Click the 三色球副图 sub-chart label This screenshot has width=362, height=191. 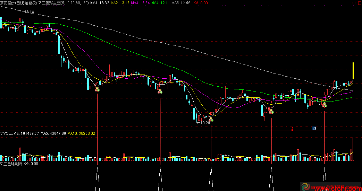click(x=13, y=164)
